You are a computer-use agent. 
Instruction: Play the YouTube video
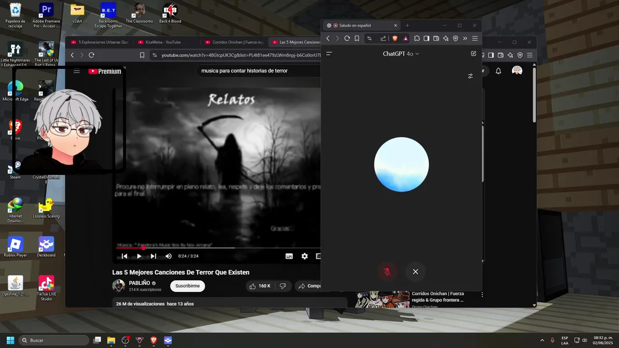pos(139,256)
